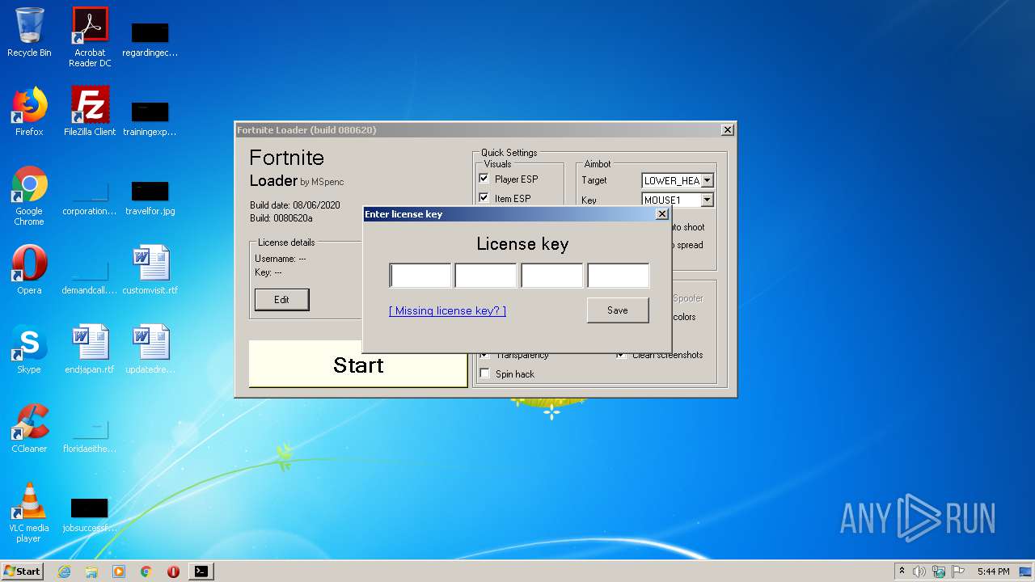Click the 'Build: 0080620a' text
The height and width of the screenshot is (582, 1035).
tap(281, 218)
